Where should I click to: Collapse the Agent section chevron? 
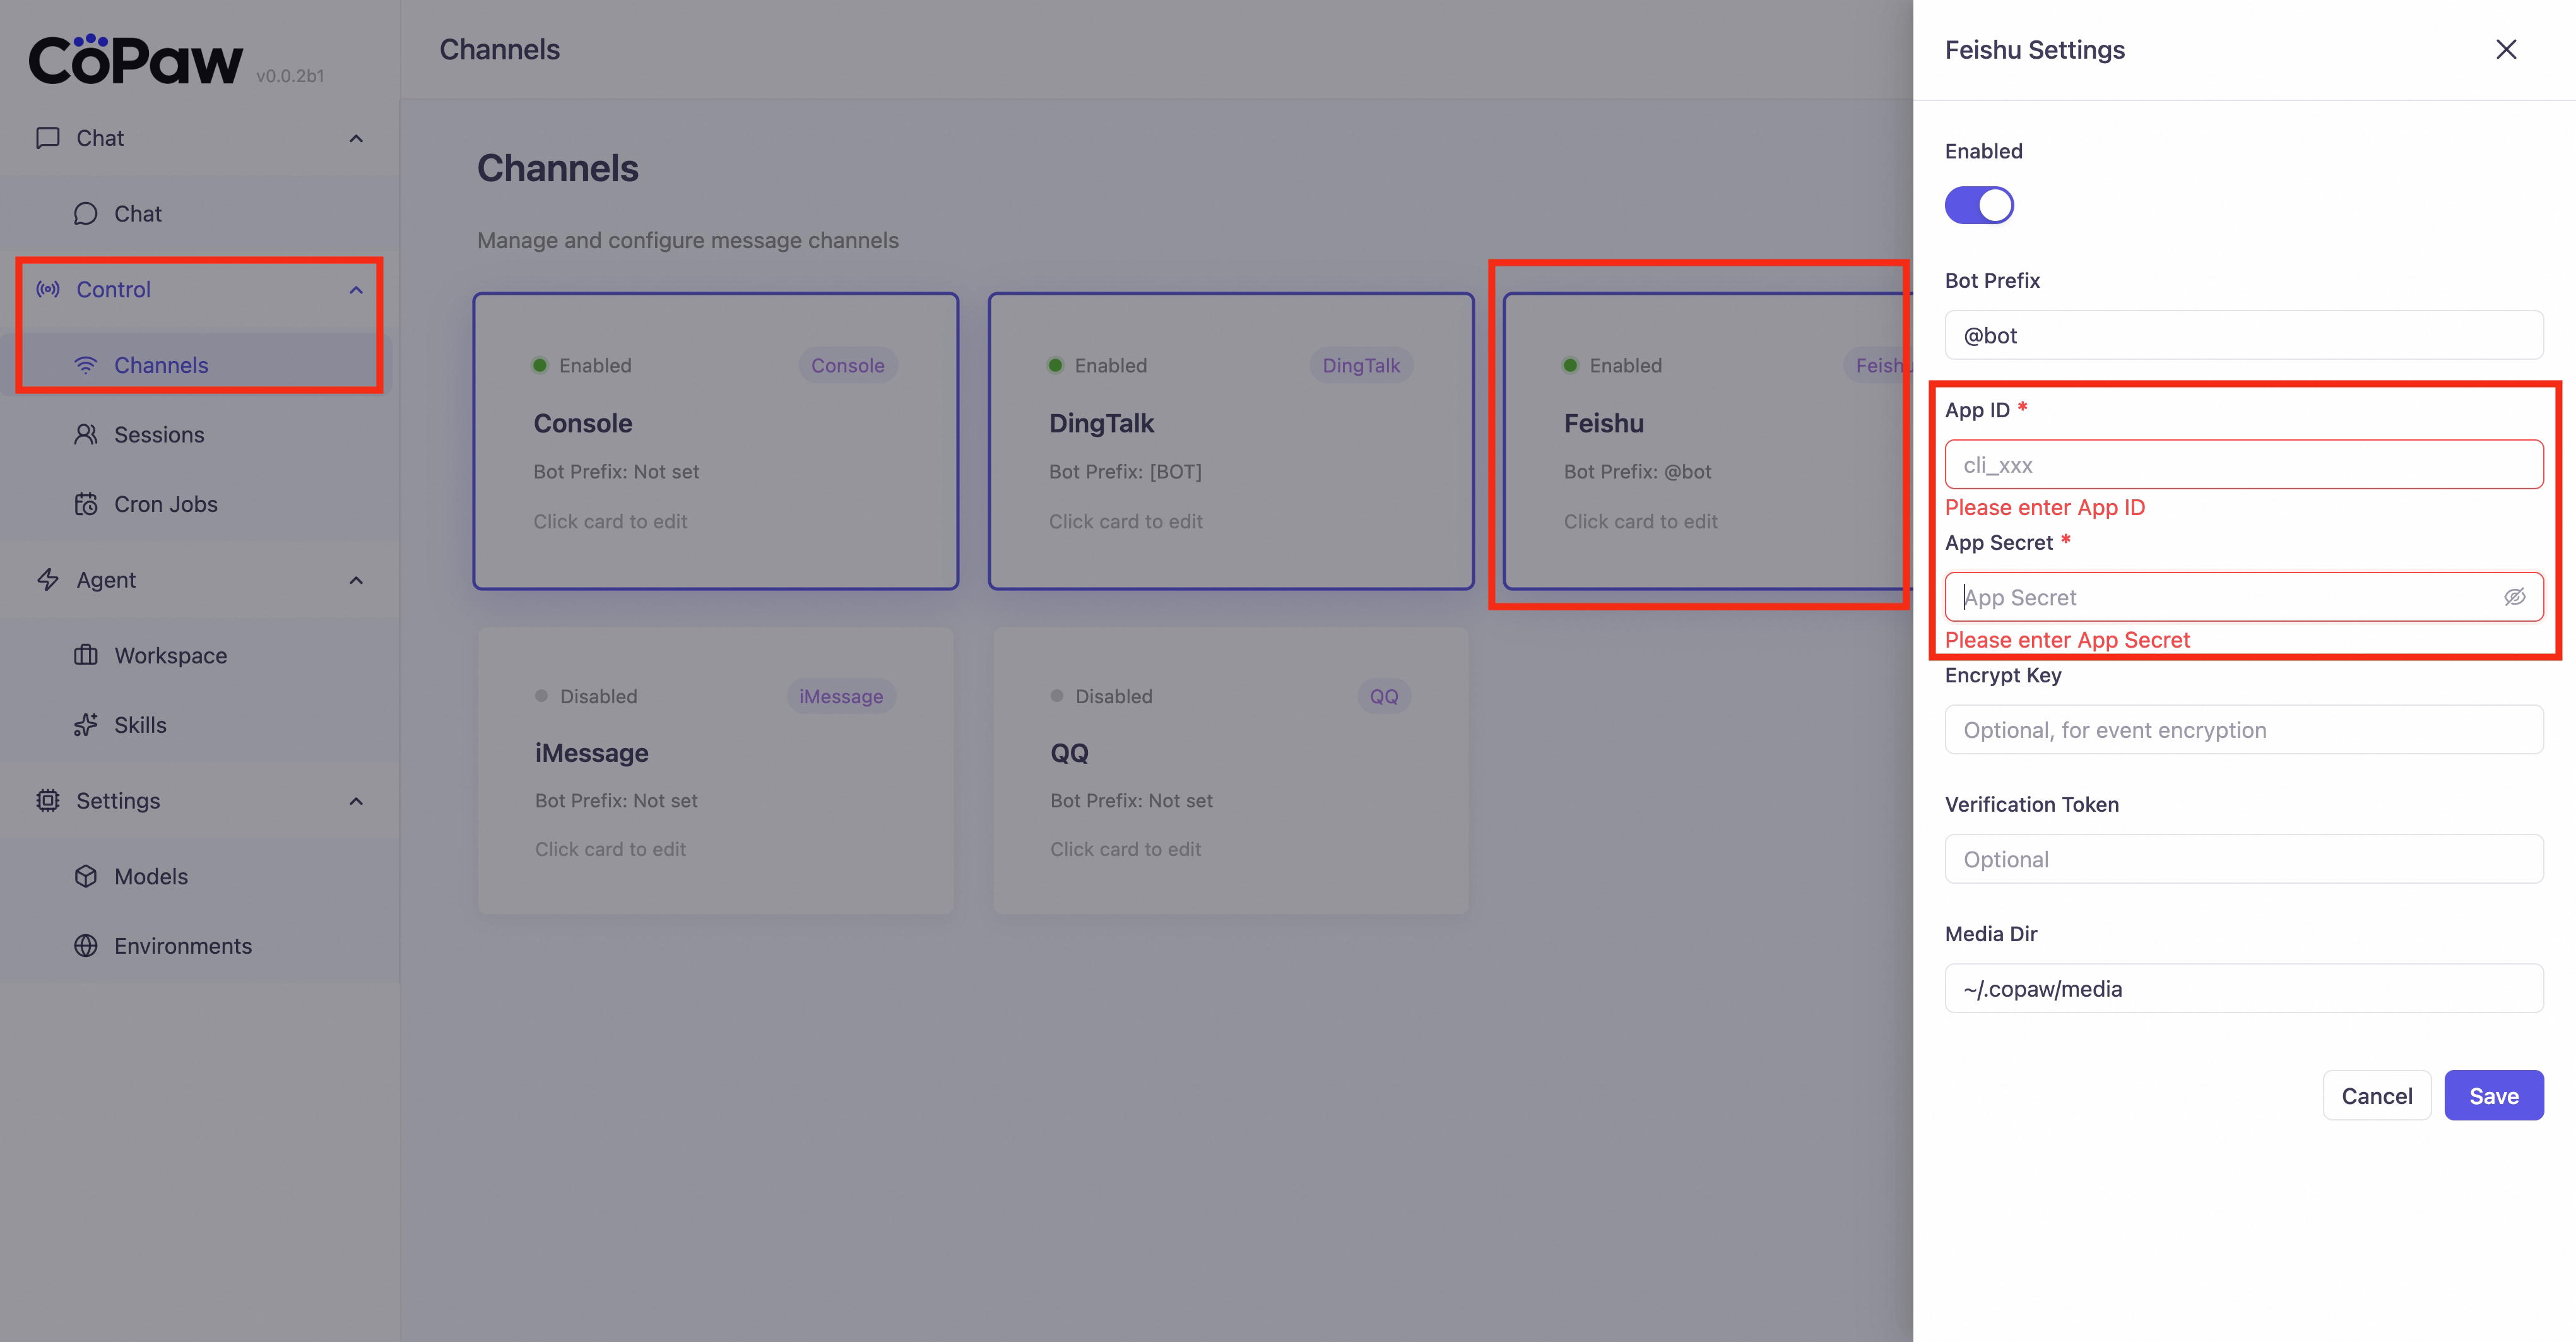(356, 580)
